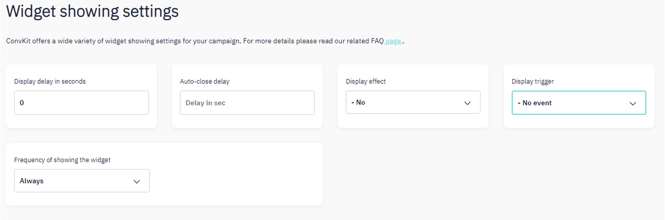Expand the Display trigger combo box
The height and width of the screenshot is (220, 665).
click(x=579, y=103)
